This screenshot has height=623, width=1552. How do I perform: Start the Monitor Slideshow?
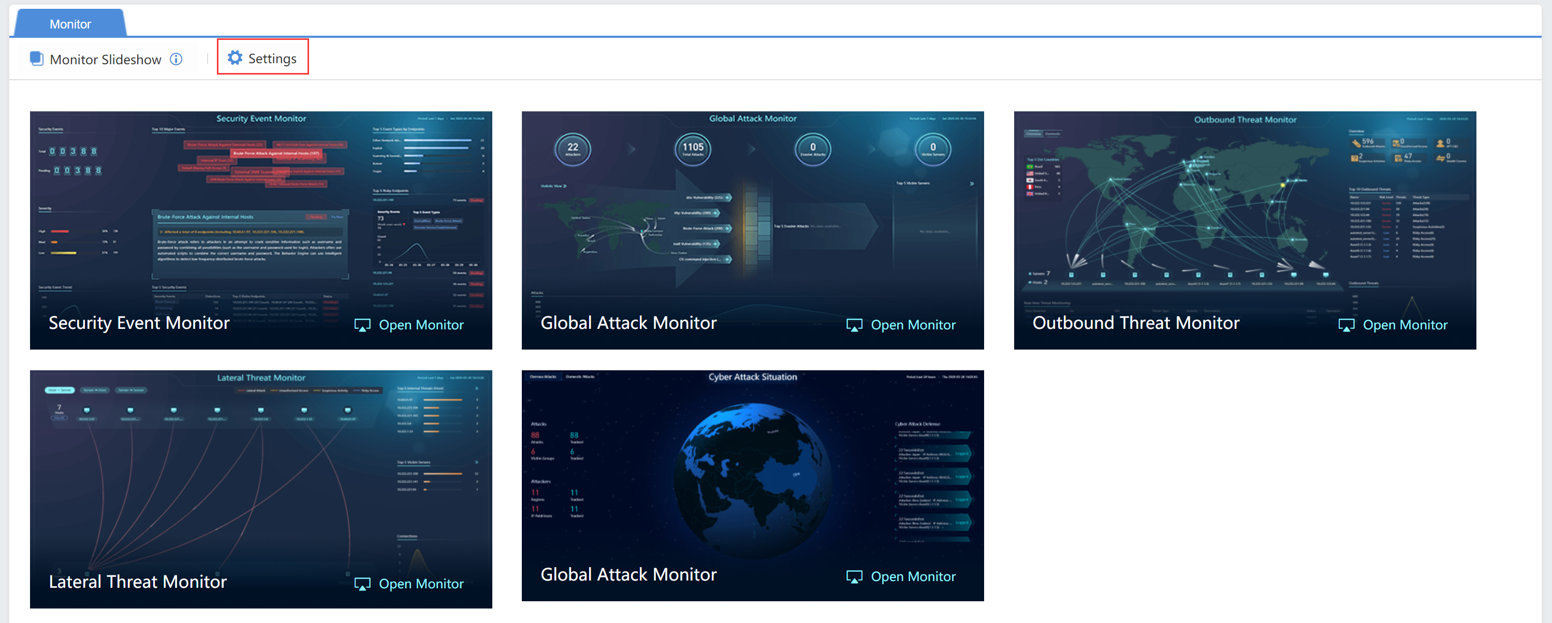pos(106,59)
